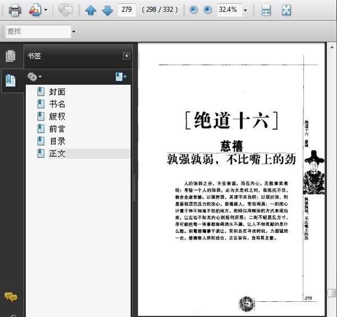Toggle the bookmarks panel icon in the sidebar
Image resolution: width=337 pixels, height=317 pixels.
(x=11, y=80)
